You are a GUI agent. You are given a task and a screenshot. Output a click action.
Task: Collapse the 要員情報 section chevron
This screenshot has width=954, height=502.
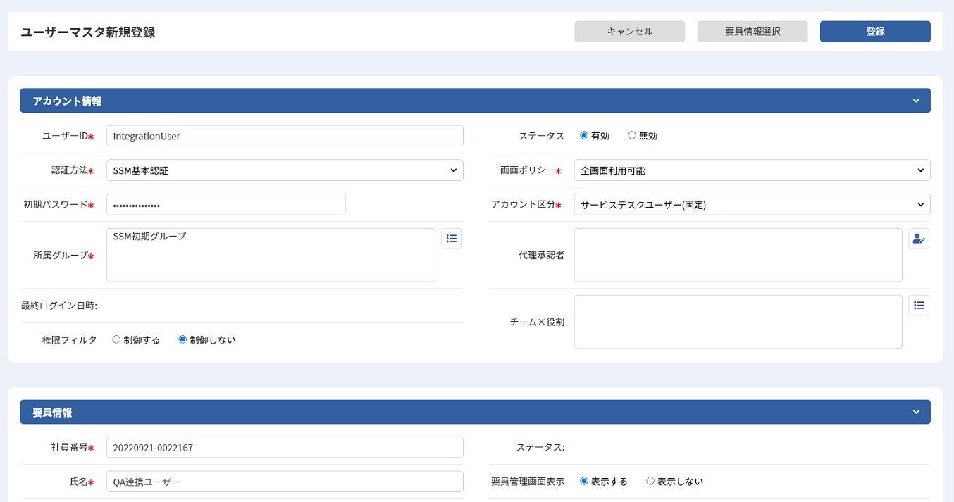pos(916,412)
